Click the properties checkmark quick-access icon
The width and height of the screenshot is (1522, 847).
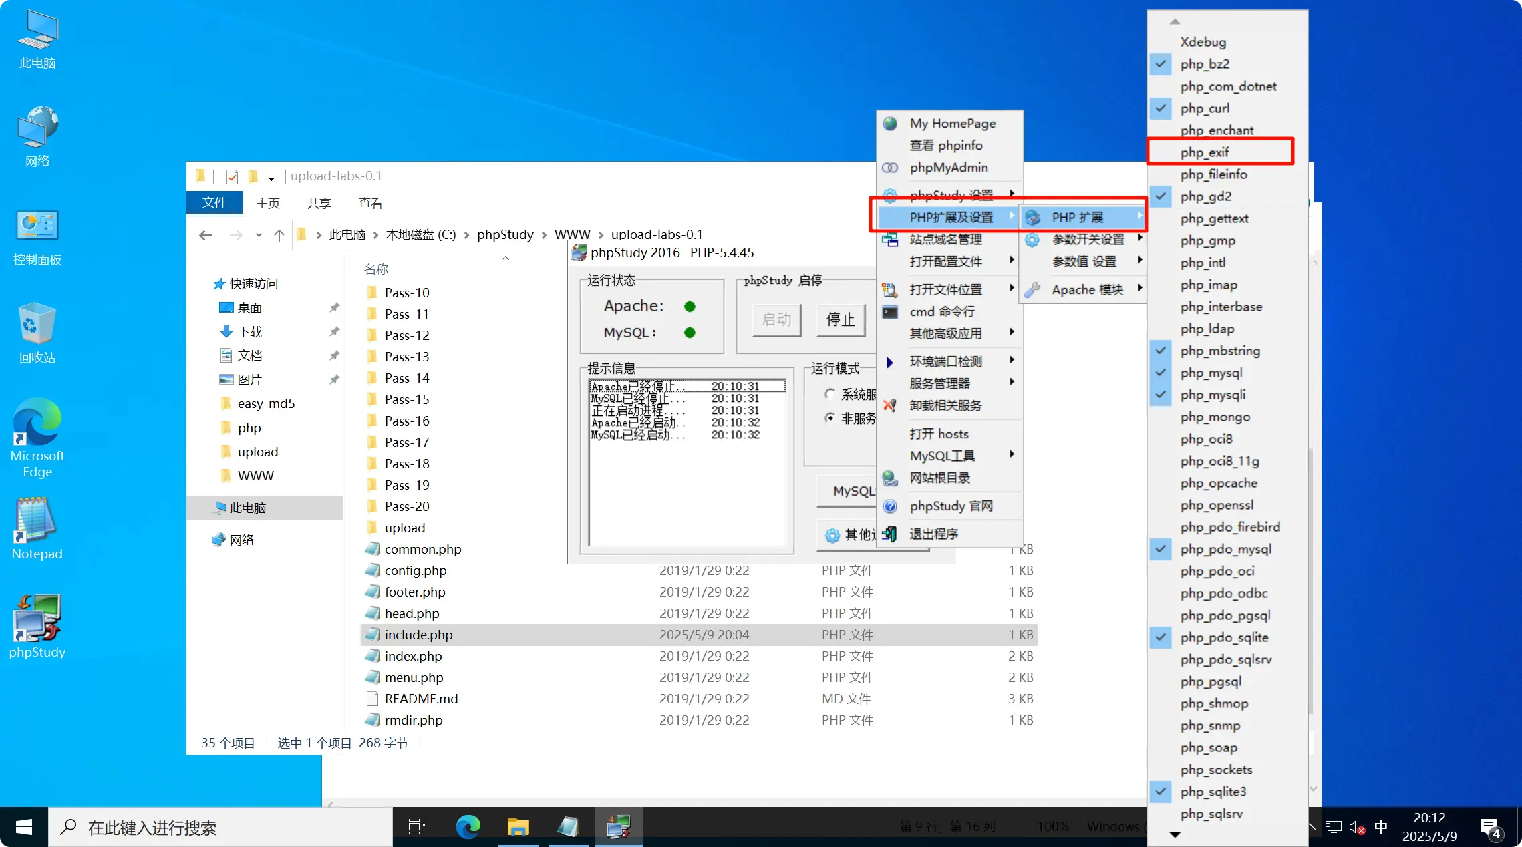tap(232, 176)
